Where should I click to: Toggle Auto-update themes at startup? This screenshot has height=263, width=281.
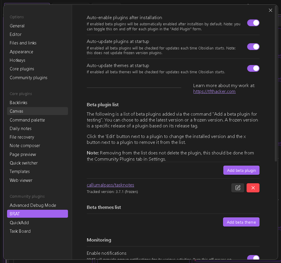pos(253,68)
